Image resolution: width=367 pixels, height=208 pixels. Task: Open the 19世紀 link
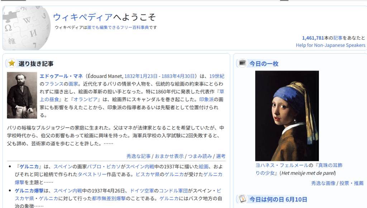[x=217, y=76]
